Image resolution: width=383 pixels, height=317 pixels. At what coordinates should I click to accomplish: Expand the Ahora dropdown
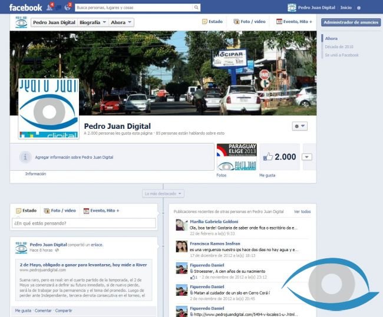[x=121, y=22]
